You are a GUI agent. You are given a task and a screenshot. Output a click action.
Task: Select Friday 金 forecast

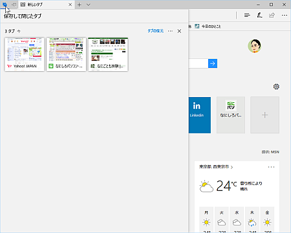click(267, 219)
